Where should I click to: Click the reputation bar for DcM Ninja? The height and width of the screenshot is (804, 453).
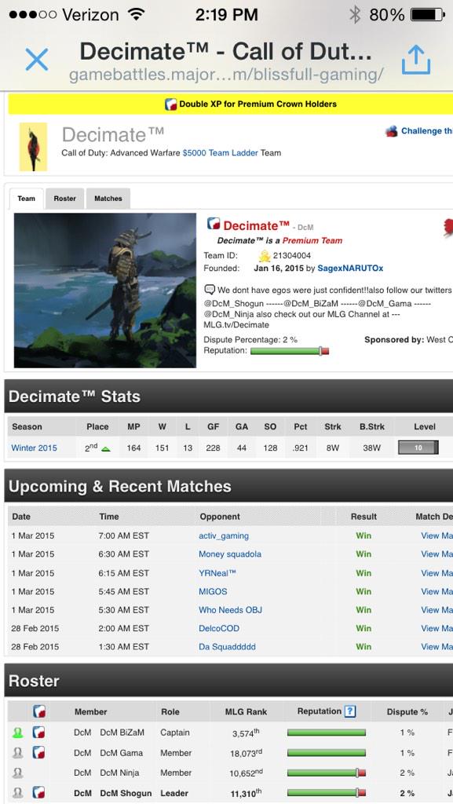click(327, 773)
